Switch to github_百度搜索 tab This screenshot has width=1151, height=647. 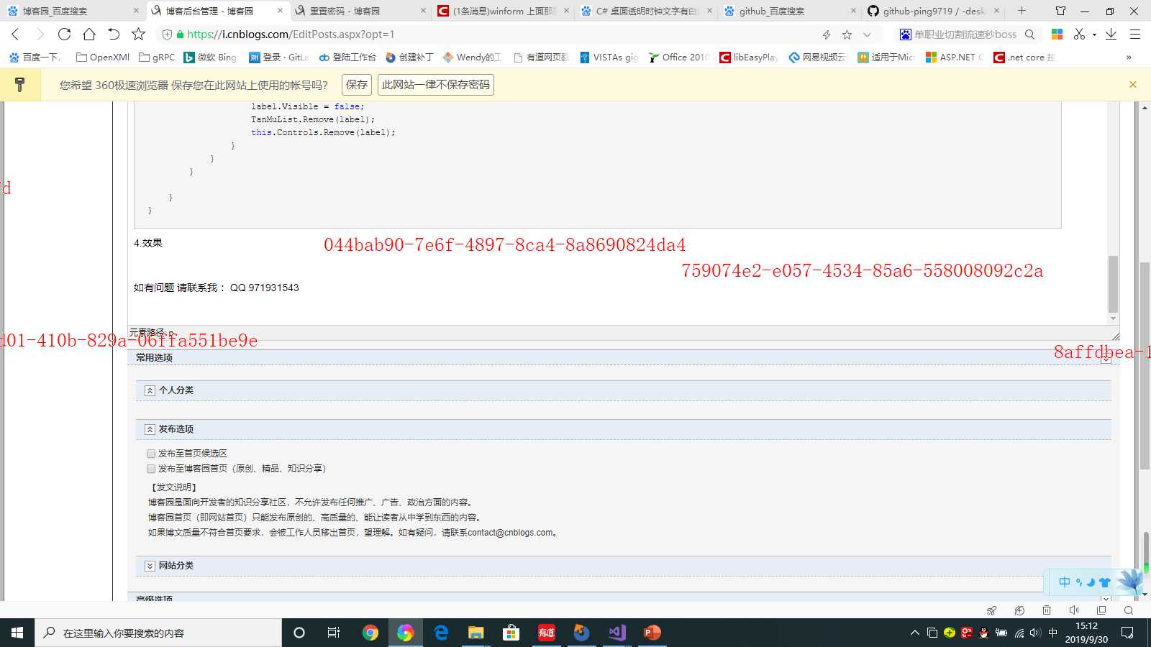[x=790, y=11]
